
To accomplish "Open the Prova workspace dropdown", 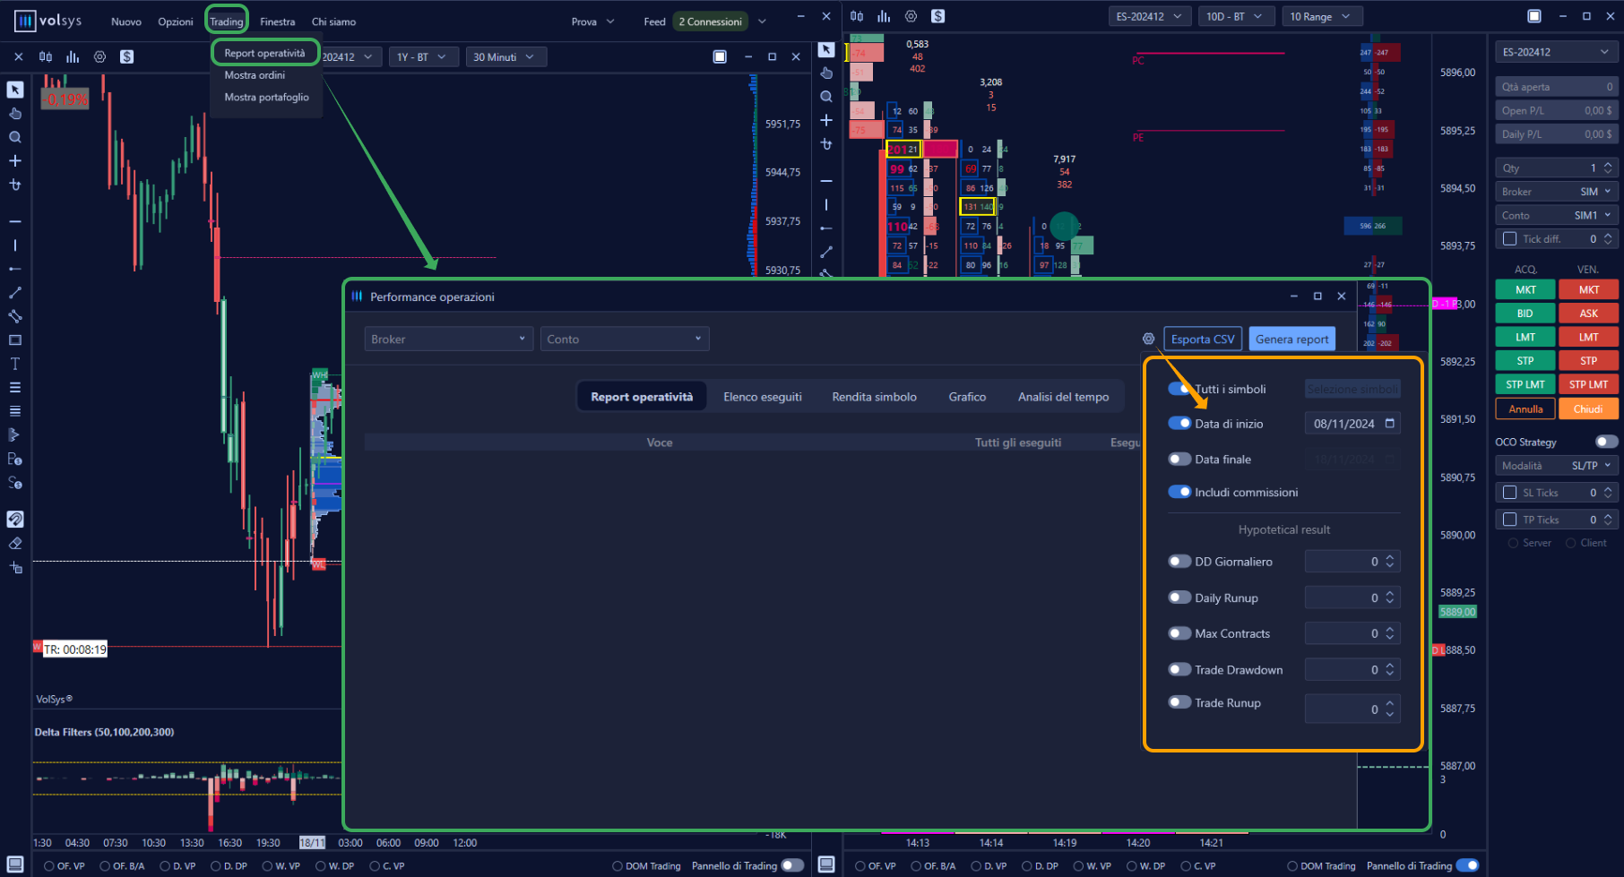I will [593, 21].
